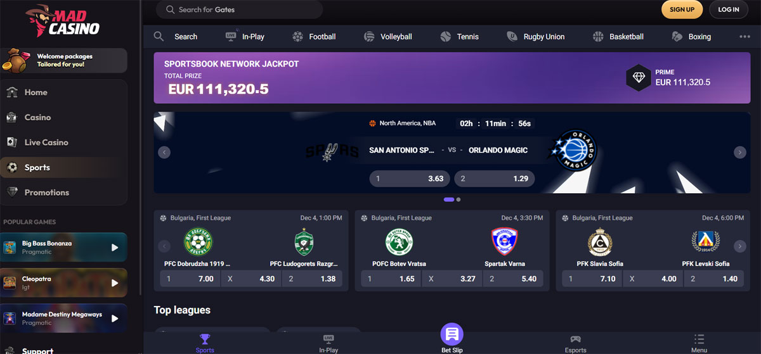The image size is (761, 354).
Task: Open Esports from bottom bar
Action: pyautogui.click(x=575, y=344)
